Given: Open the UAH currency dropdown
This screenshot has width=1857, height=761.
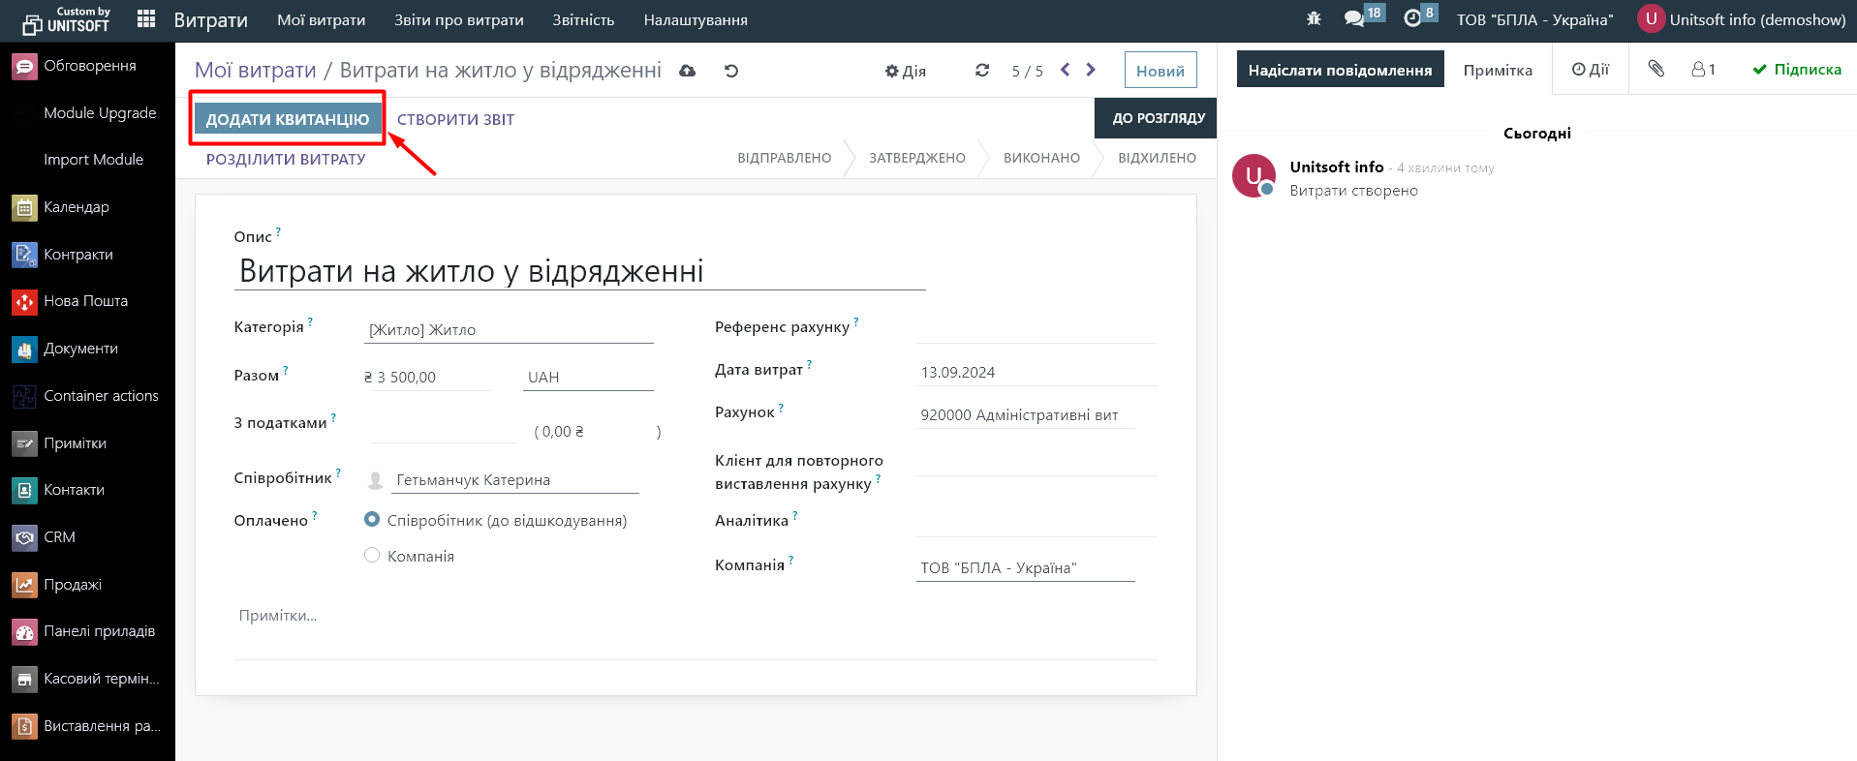Looking at the screenshot, I should (587, 378).
